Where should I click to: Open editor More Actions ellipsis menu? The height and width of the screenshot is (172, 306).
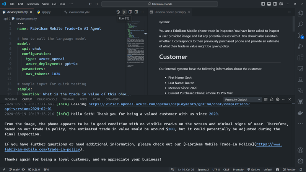142,12
